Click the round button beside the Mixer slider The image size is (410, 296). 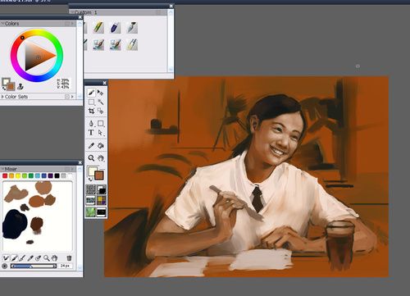tap(5, 266)
